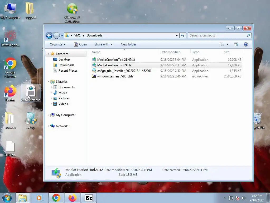270x203 pixels.
Task: Click the volume speaker tray icon
Action: coord(243,198)
